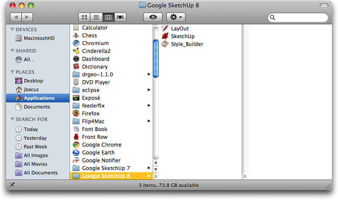
Task: Click the Calculator app icon
Action: coord(76,28)
